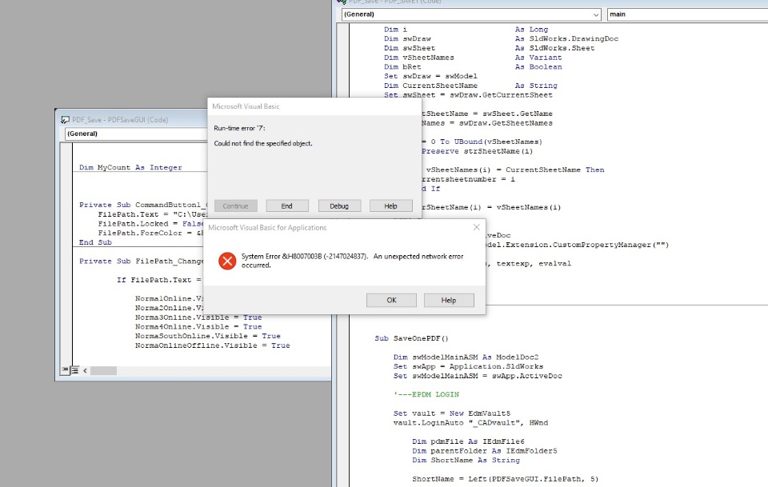Image resolution: width=768 pixels, height=487 pixels.
Task: Click the 'Set vault = New EdmVault5' line
Action: (451, 413)
